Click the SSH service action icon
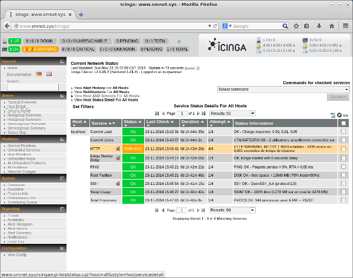 click(x=118, y=184)
